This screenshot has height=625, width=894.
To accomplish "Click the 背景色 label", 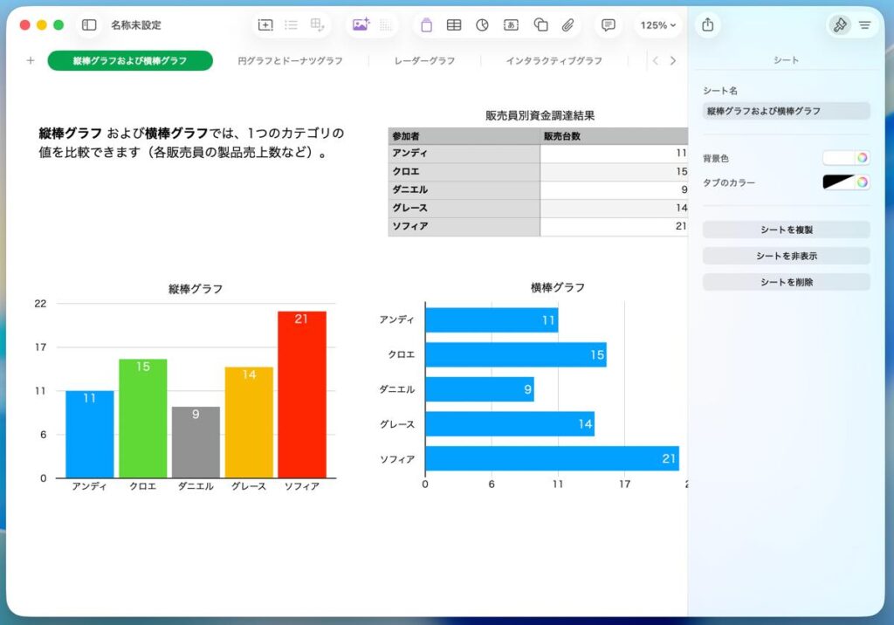I will tap(716, 159).
